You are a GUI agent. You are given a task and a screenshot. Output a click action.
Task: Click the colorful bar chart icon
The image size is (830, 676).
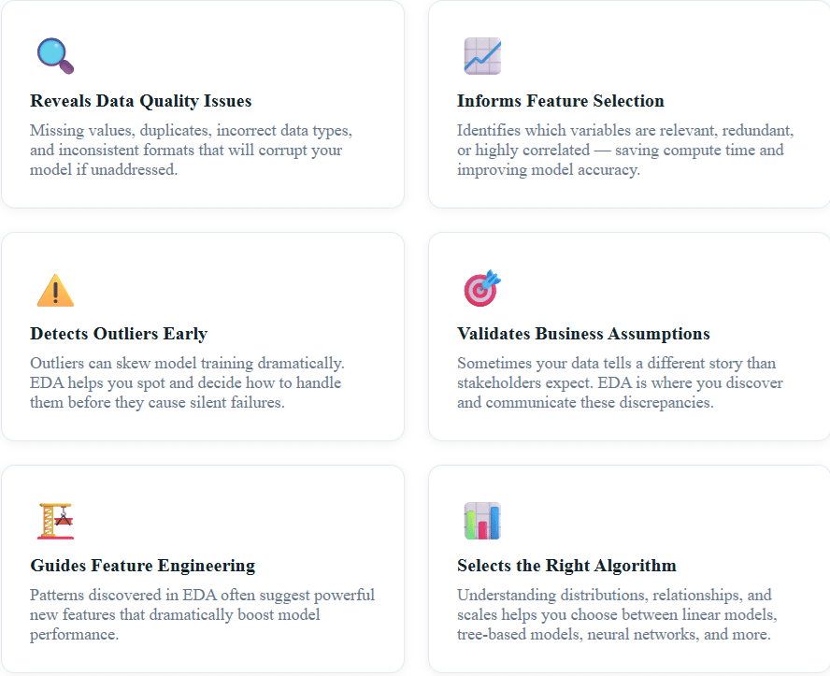click(482, 521)
